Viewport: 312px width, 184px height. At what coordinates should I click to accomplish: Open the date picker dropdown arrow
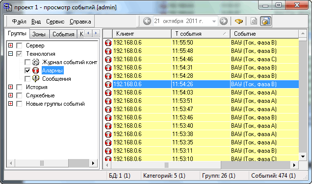tap(214, 21)
